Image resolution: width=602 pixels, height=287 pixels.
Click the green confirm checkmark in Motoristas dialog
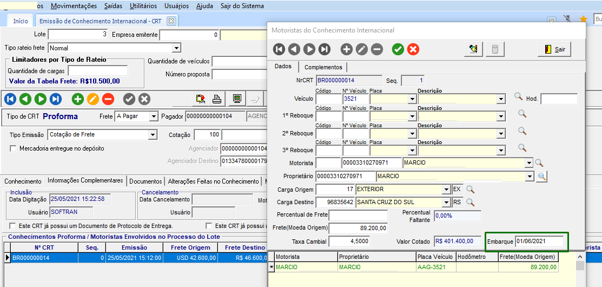398,49
